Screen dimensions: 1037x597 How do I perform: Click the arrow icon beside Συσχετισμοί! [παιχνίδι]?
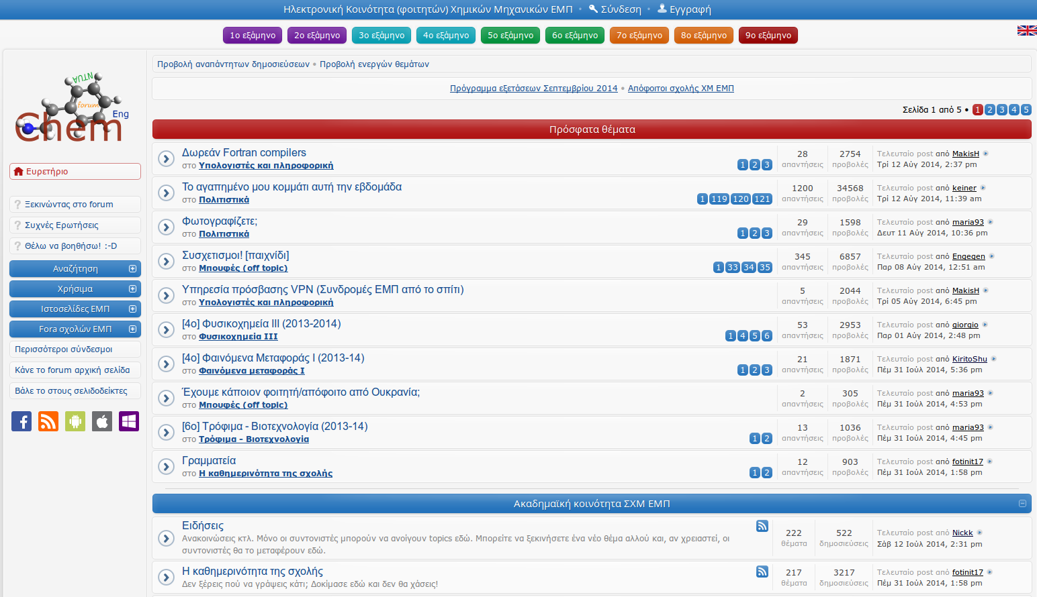pyautogui.click(x=167, y=261)
